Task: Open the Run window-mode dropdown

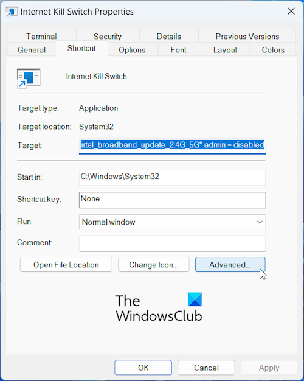Action: click(173, 222)
